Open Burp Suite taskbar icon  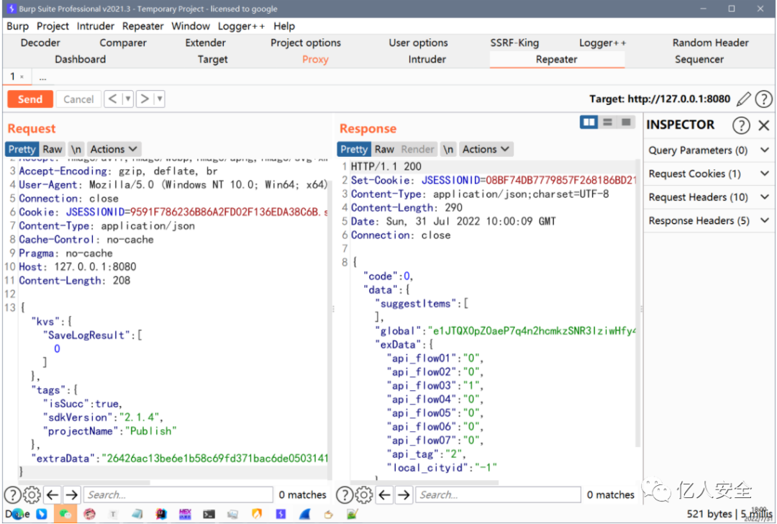click(281, 514)
